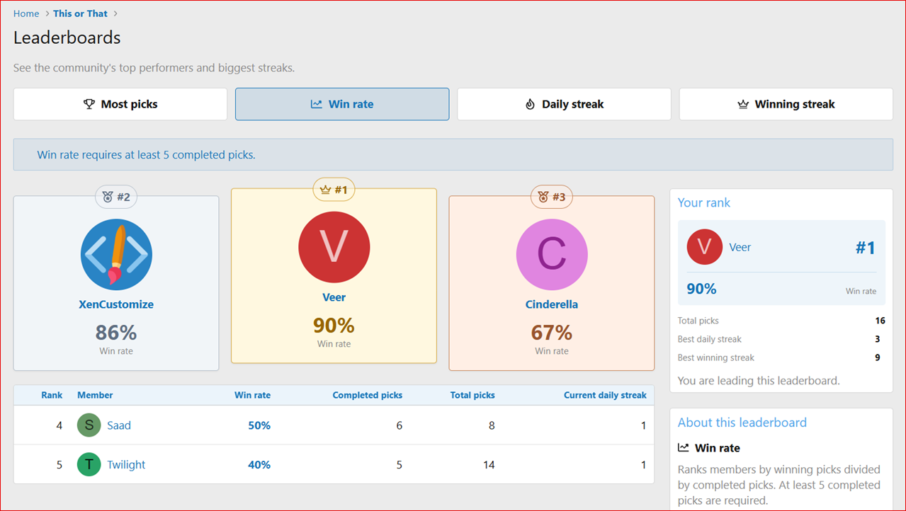Open Veer's name in Your rank panel
Viewport: 906px width, 511px height.
[740, 247]
